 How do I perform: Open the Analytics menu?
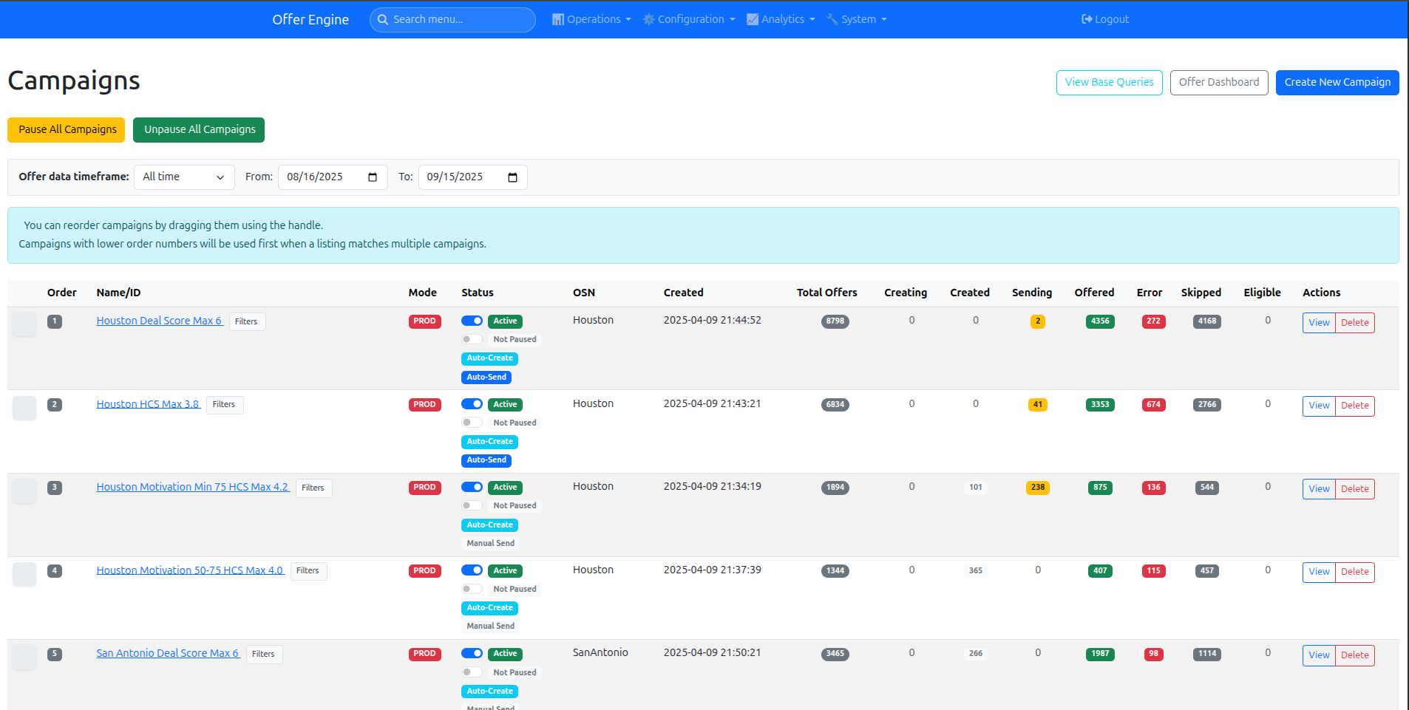(x=781, y=19)
